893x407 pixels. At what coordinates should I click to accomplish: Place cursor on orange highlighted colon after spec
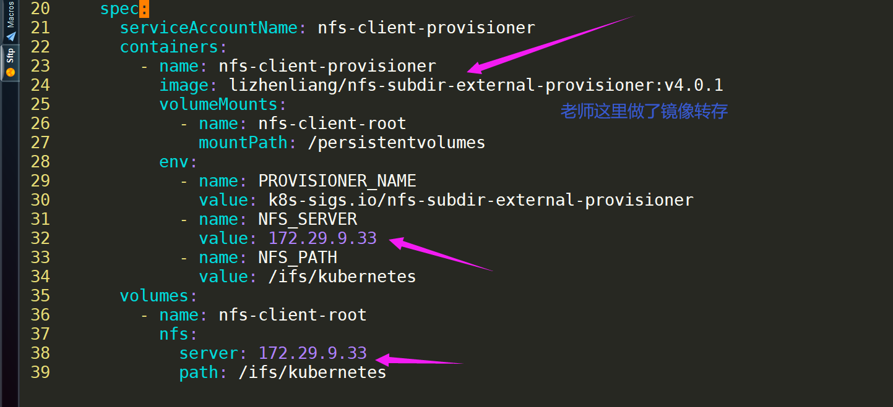(144, 9)
